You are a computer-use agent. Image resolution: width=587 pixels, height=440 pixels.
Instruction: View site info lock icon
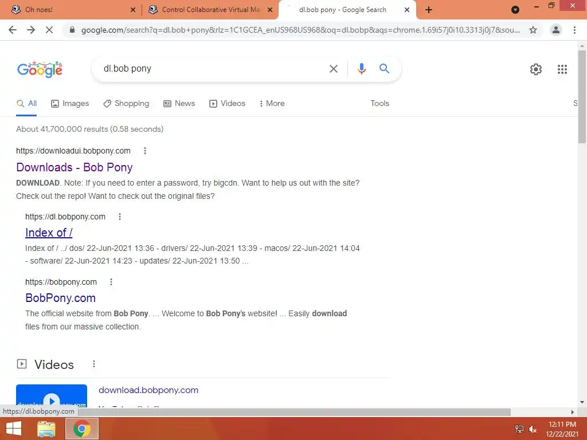click(72, 30)
